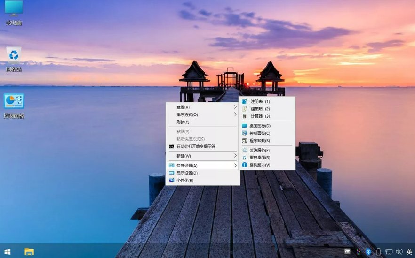The image size is (415, 258).
Task: Click the USB safely remove tray icon
Action: point(379,252)
